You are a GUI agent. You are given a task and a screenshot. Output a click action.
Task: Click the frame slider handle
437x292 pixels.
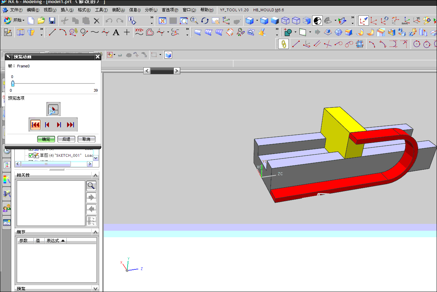13,83
